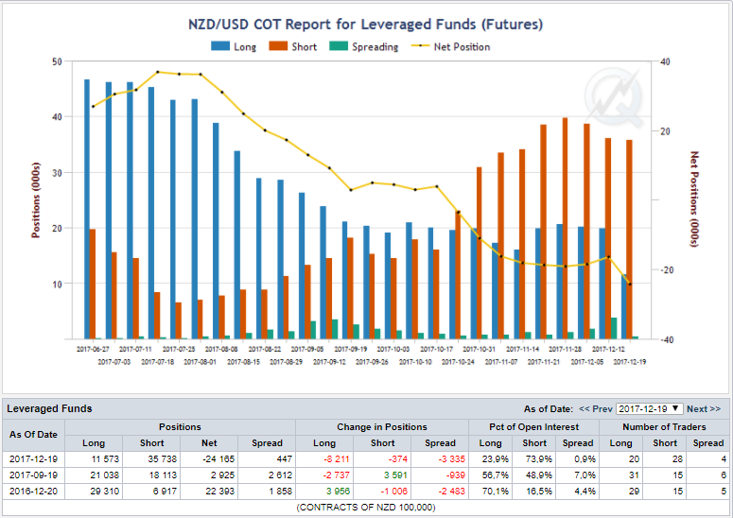
Task: Click the orange Short legend color swatch
Action: point(278,46)
